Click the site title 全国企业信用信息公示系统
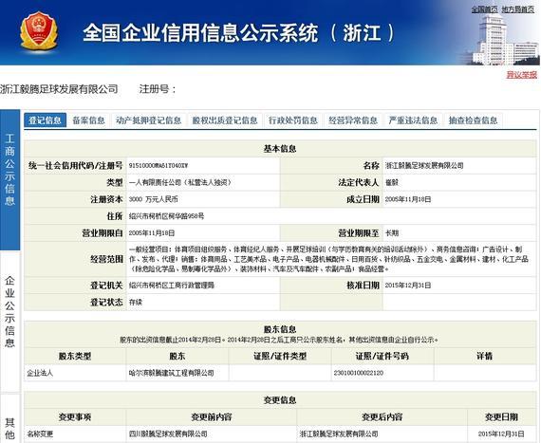Viewport: 541px width, 443px height. (x=200, y=33)
